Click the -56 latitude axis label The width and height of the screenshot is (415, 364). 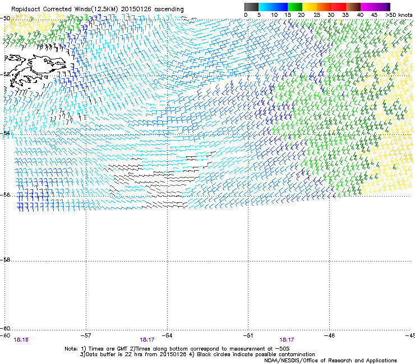point(5,194)
